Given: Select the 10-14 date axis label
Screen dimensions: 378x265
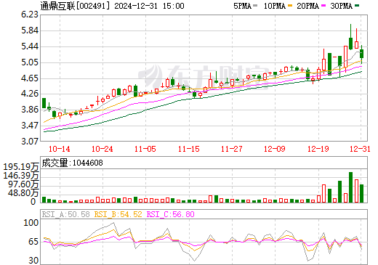Looking at the screenshot, I should click(x=60, y=149).
